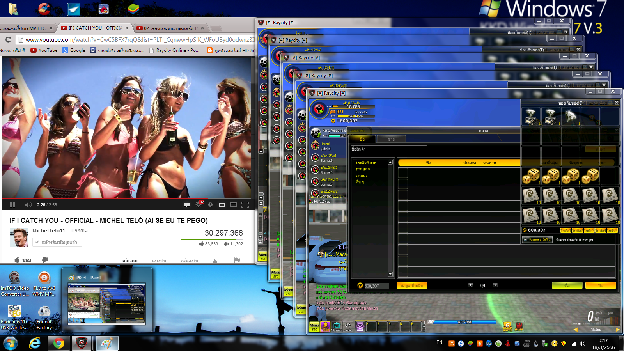This screenshot has height=351, width=624.
Task: Click the Password lock button in inventory
Action: point(537,239)
